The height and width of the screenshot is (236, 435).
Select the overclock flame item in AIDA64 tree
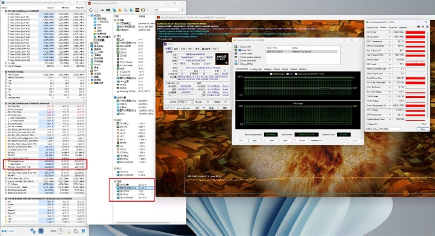click(97, 31)
